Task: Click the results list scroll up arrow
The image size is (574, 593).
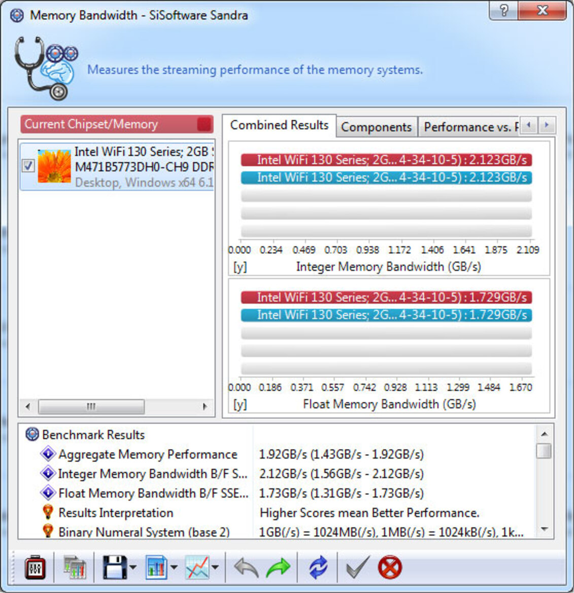Action: click(545, 433)
